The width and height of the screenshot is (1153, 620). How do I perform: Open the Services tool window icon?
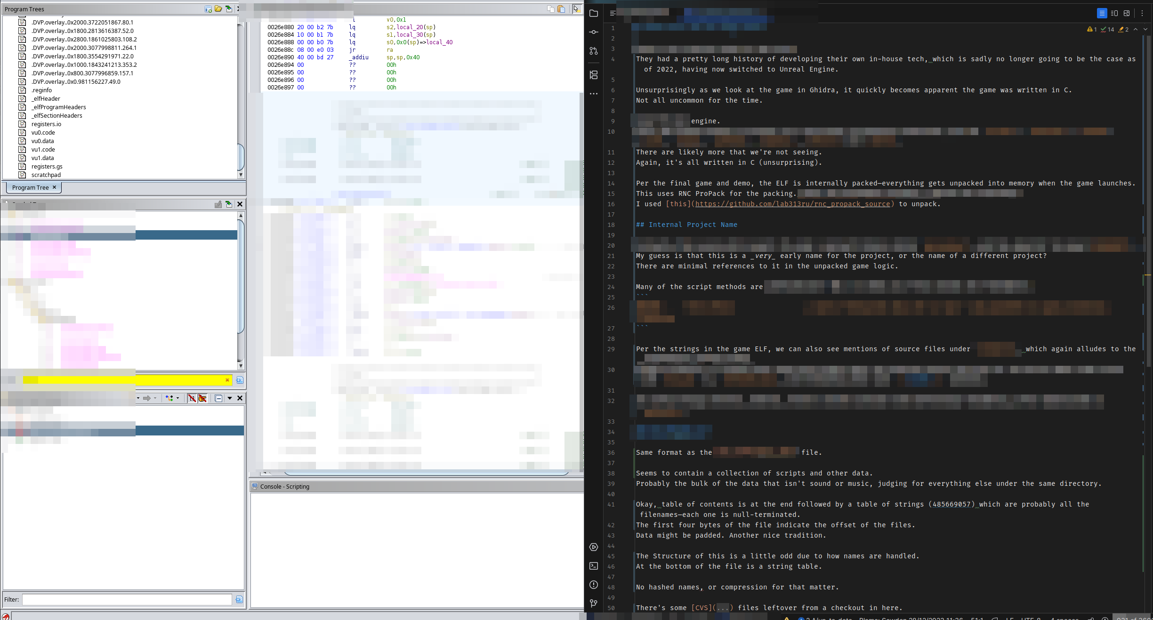click(x=594, y=547)
